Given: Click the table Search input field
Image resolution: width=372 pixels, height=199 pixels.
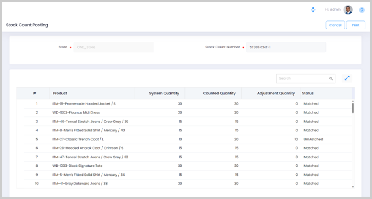Looking at the screenshot, I should tap(303, 79).
